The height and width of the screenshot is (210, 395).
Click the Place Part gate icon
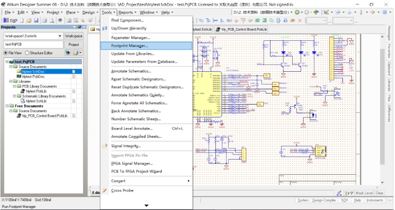click(x=250, y=21)
